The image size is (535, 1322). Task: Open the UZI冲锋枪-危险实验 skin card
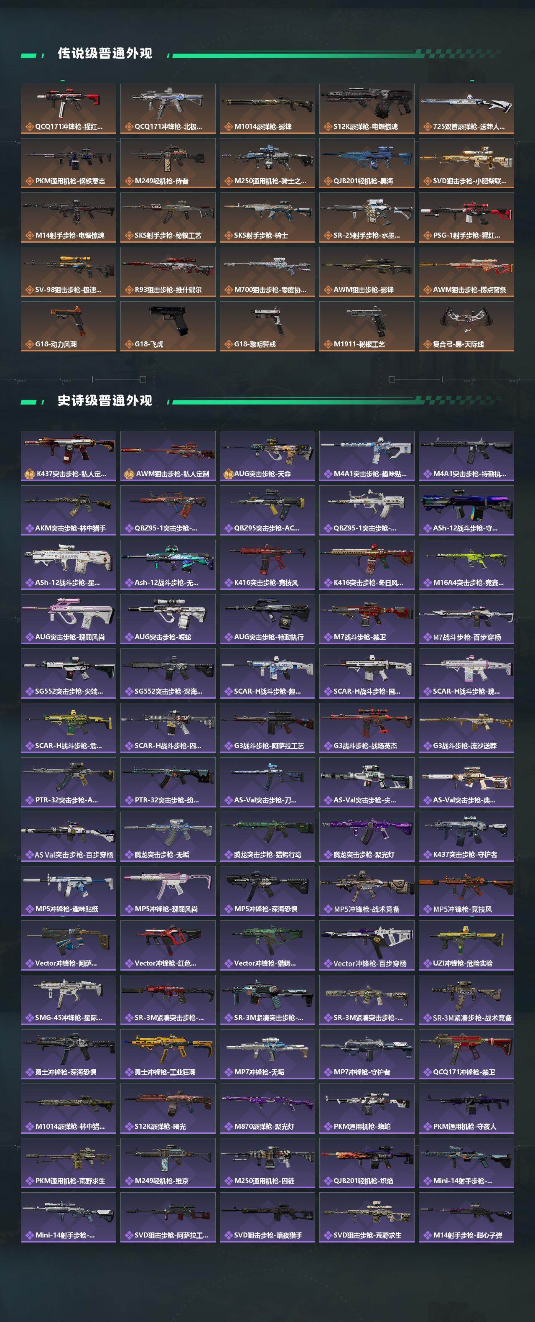click(x=466, y=945)
